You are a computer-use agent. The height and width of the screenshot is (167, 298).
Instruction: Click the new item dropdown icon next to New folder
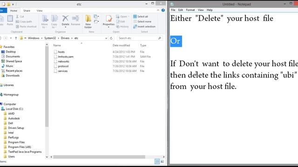[x=96, y=17]
